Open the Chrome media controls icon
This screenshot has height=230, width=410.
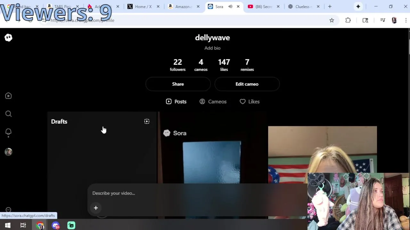coord(383,20)
